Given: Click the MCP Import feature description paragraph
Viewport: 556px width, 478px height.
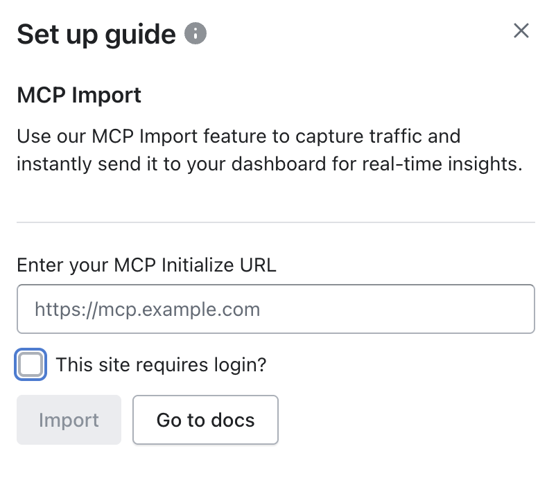Looking at the screenshot, I should [269, 150].
